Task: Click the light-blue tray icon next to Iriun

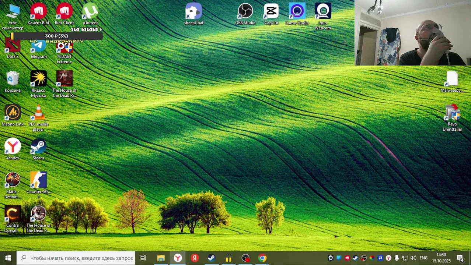Action: coord(339,258)
